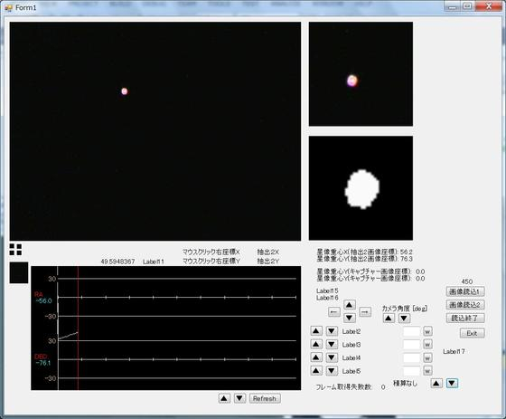The height and width of the screenshot is (419, 506).
Task: Click the 画像読込2 button
Action: pyautogui.click(x=465, y=305)
